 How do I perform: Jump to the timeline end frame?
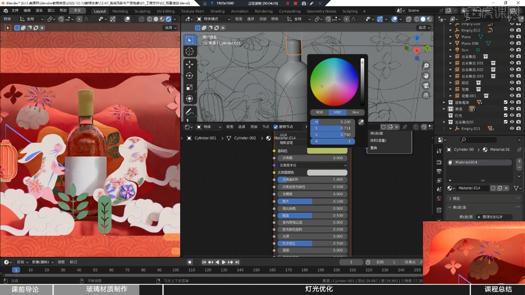(237, 262)
